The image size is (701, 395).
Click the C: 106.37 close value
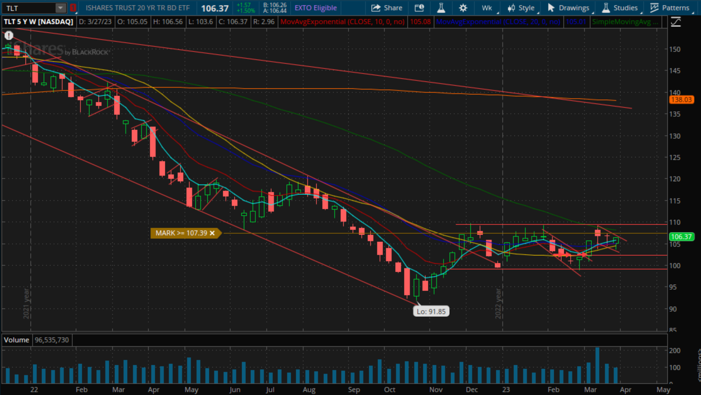click(x=233, y=22)
